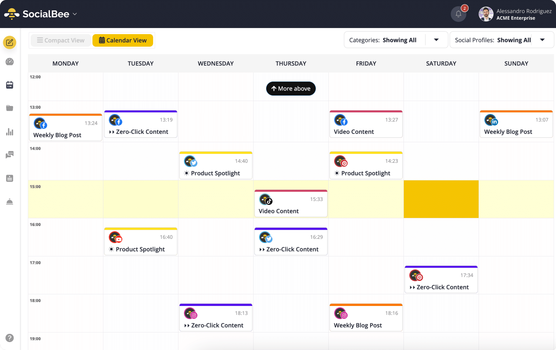Image resolution: width=556 pixels, height=350 pixels.
Task: Open the help question mark icon
Action: (10, 338)
